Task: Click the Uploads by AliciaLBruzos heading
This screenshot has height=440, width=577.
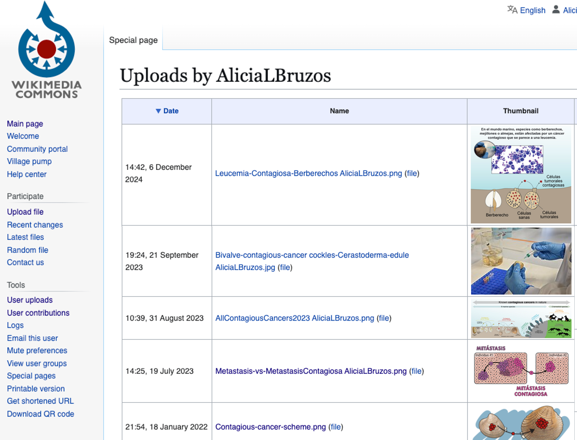Action: (225, 75)
